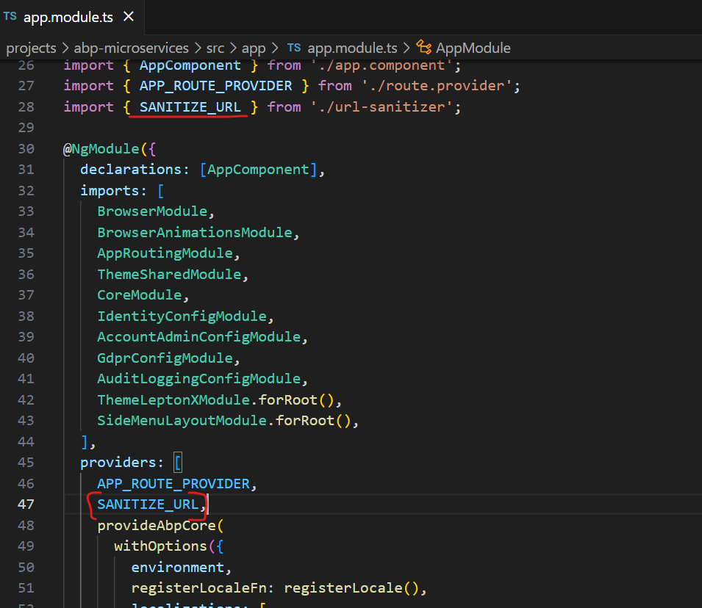Click APP_ROUTE_PROVIDER in the providers list
The width and height of the screenshot is (702, 608).
(173, 484)
